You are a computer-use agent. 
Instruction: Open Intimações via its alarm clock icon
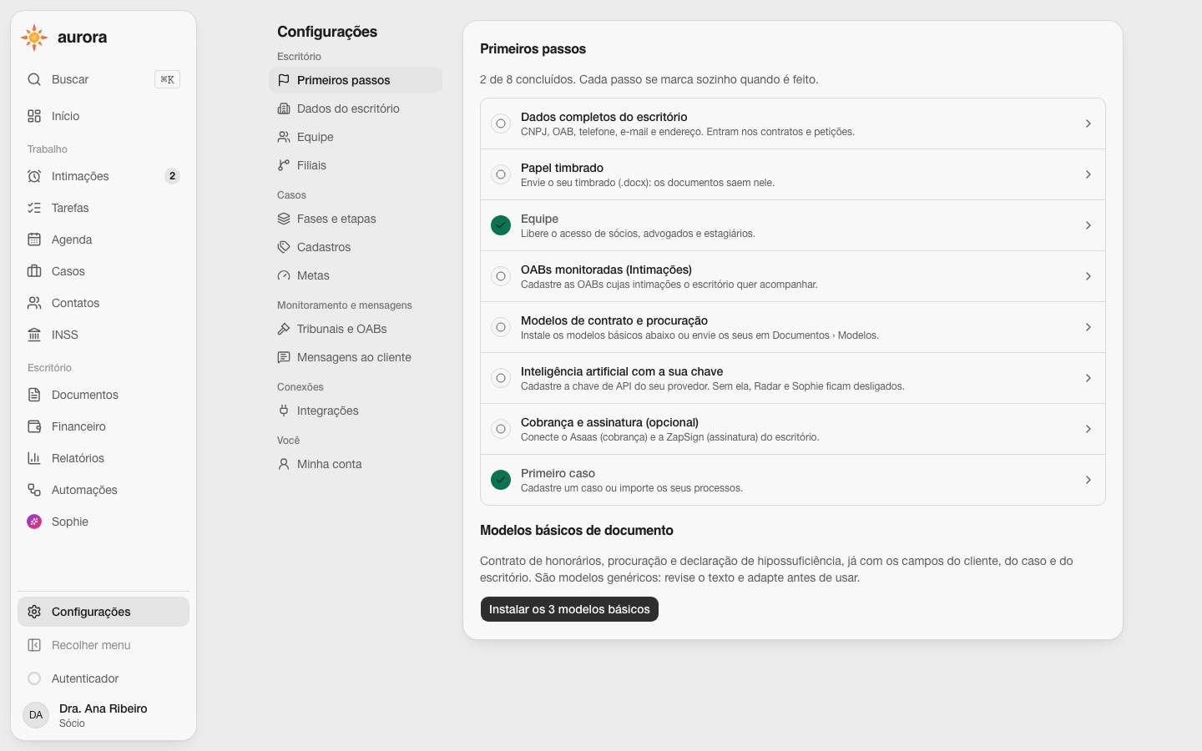(x=34, y=176)
